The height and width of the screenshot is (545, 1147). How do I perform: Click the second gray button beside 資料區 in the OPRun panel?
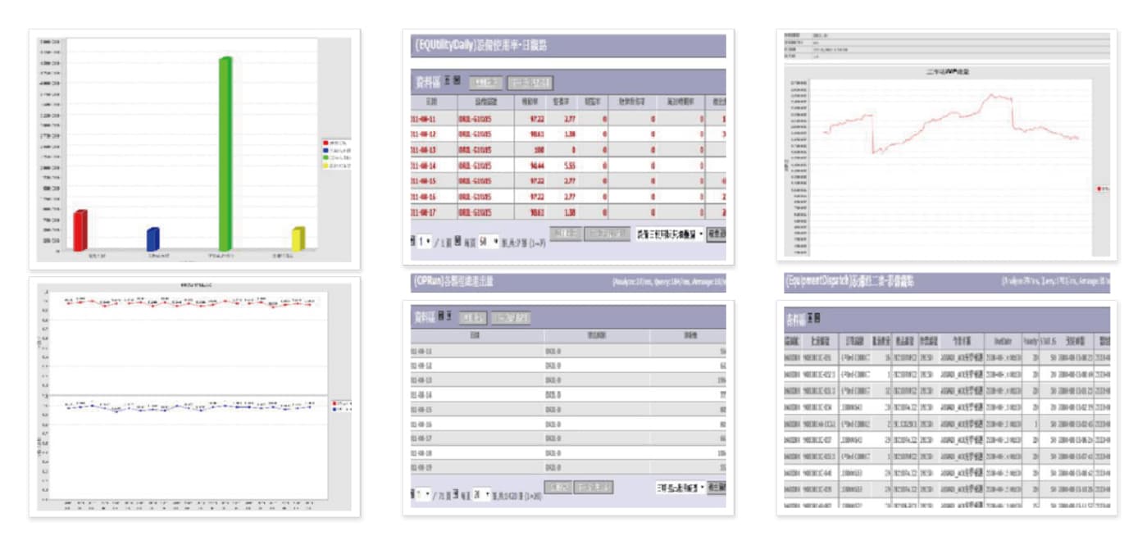511,317
